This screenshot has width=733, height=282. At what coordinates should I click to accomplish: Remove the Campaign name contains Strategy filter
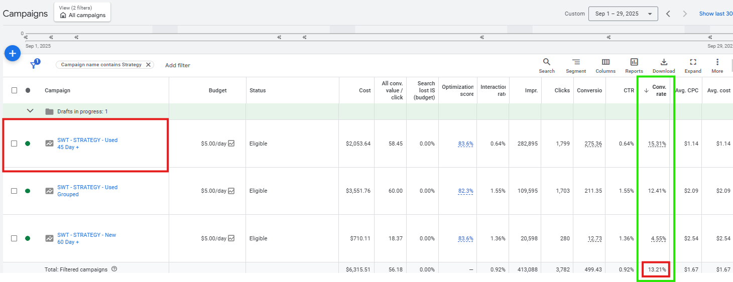[148, 65]
